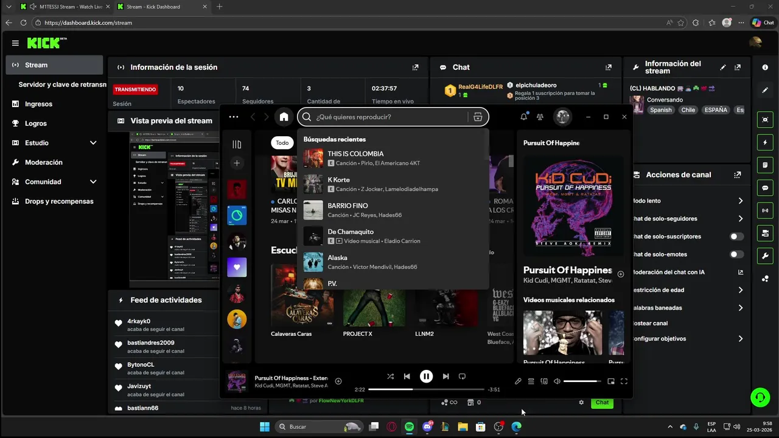Open the Calaveras Caras album card
Screen dimensions: 779x438
click(302, 302)
